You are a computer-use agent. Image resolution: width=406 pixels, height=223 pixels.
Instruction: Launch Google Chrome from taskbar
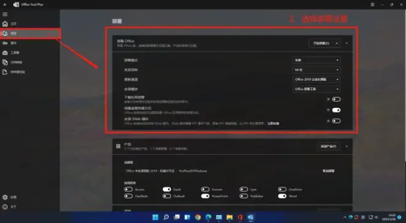198,217
